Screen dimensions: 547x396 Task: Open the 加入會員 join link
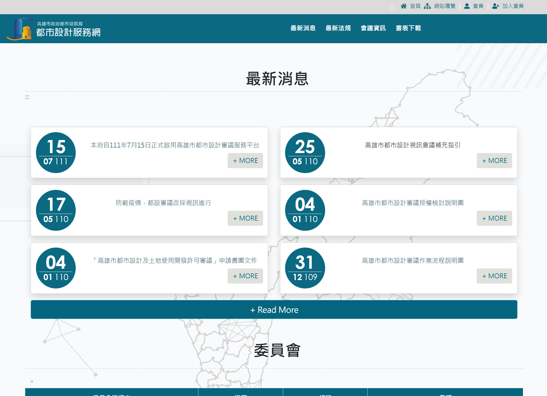pos(513,6)
